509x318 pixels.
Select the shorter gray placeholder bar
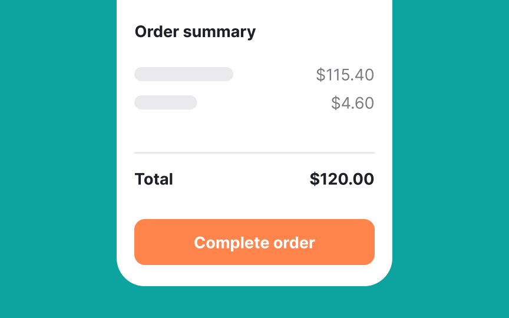click(166, 102)
